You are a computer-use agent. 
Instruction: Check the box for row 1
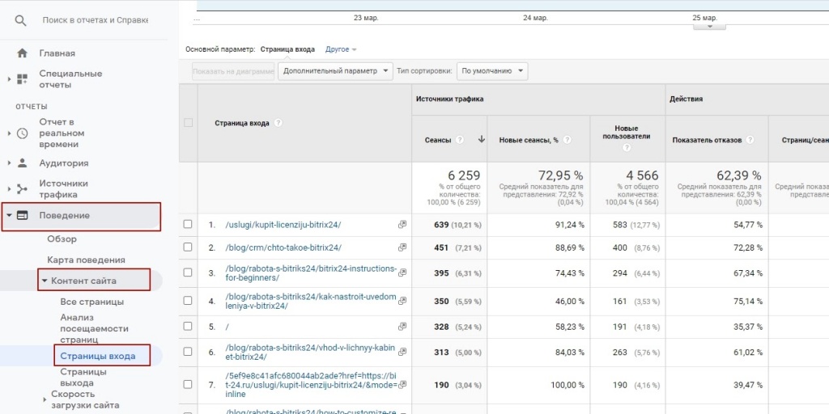coord(188,225)
